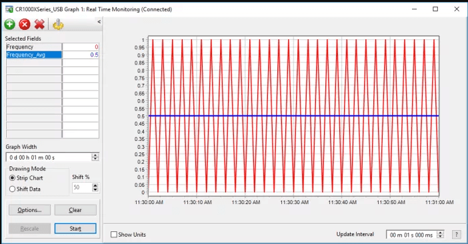468x244 pixels.
Task: Click the Start button
Action: click(x=75, y=229)
